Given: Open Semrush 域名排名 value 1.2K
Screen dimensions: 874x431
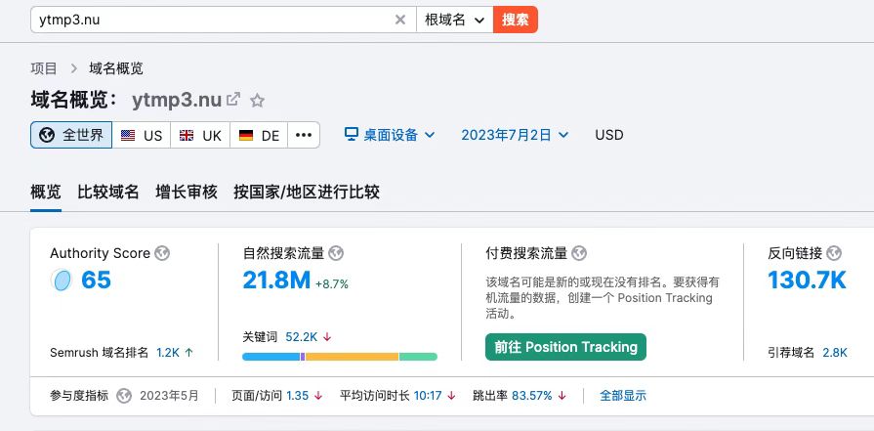Looking at the screenshot, I should point(168,353).
